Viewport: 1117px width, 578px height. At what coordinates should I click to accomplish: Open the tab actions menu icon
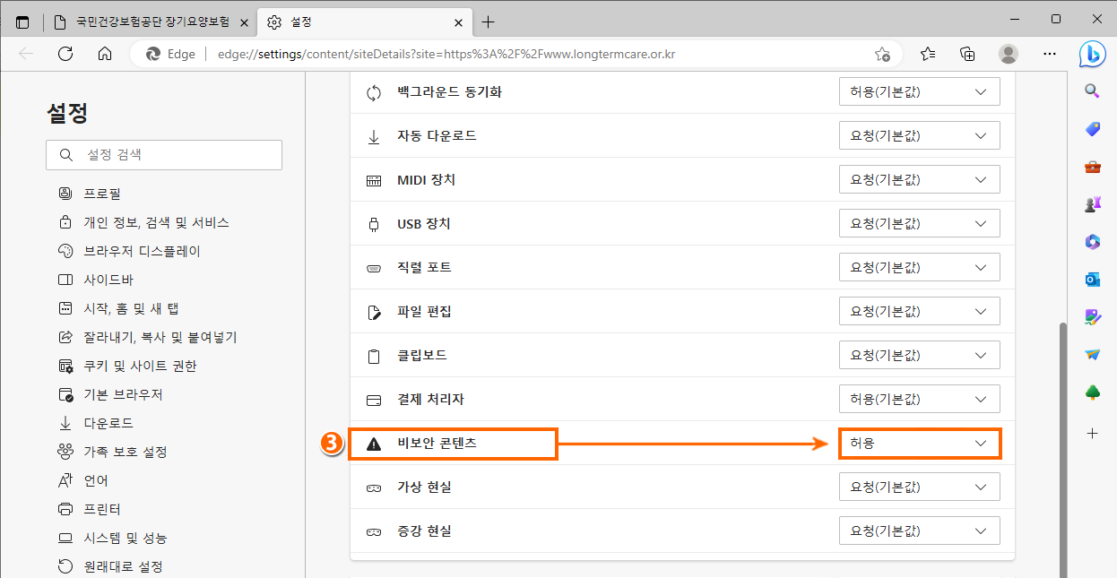22,22
